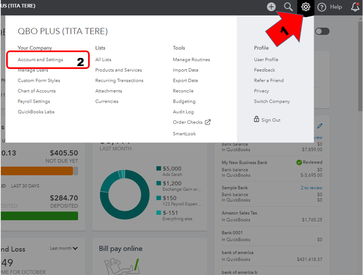
Task: Click the gear settings icon
Action: tap(306, 7)
